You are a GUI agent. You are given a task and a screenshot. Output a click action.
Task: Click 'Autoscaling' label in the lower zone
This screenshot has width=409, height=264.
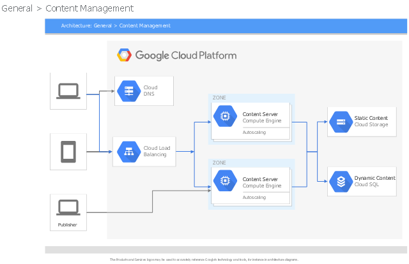(x=254, y=197)
